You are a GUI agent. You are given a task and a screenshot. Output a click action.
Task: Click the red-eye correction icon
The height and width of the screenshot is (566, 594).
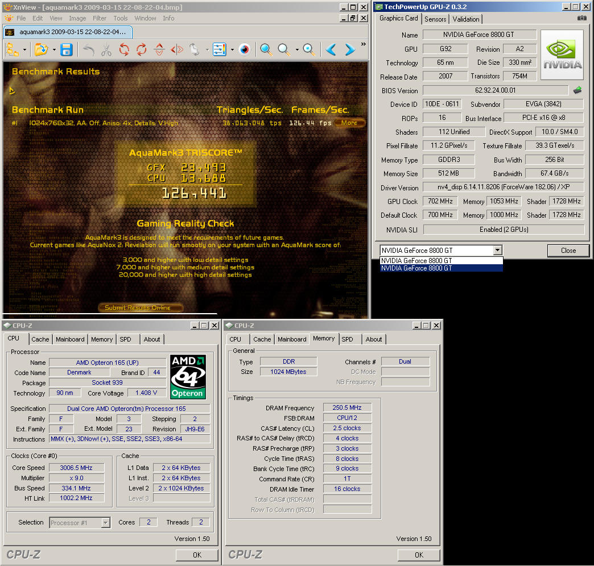[245, 49]
